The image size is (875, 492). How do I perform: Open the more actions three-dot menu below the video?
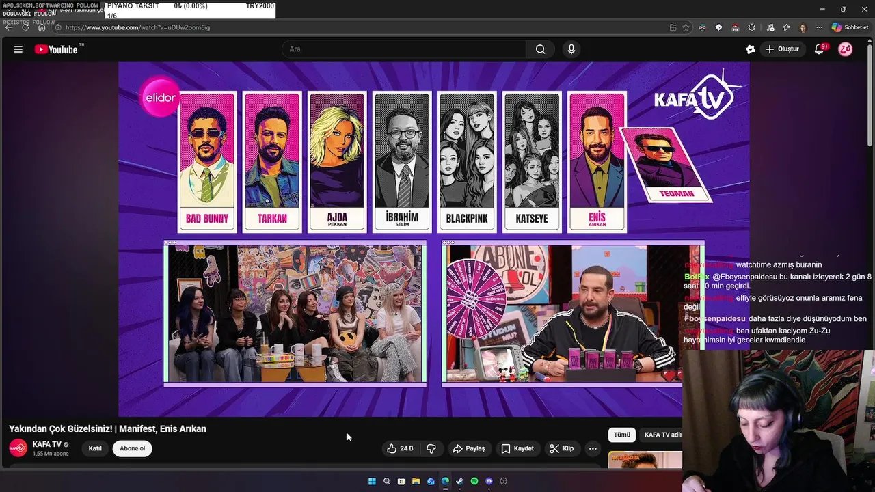pyautogui.click(x=593, y=448)
